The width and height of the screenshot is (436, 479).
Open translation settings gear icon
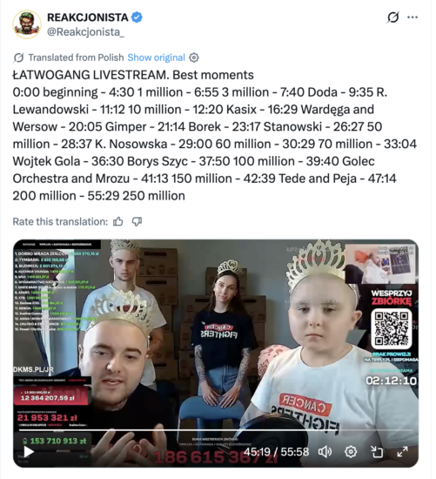(x=194, y=57)
